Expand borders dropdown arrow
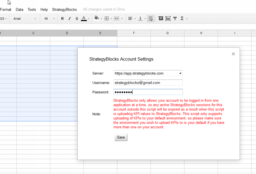The width and height of the screenshot is (256, 174). [x=111, y=19]
